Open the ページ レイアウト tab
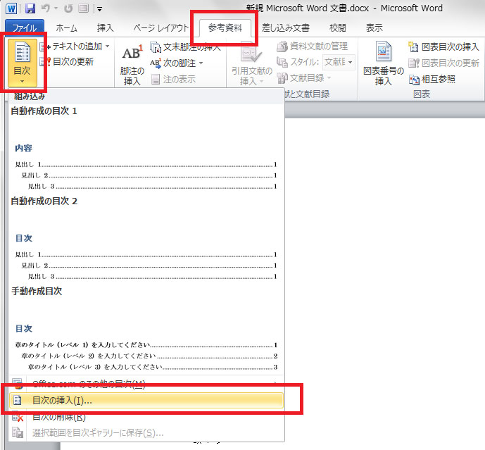 (160, 28)
